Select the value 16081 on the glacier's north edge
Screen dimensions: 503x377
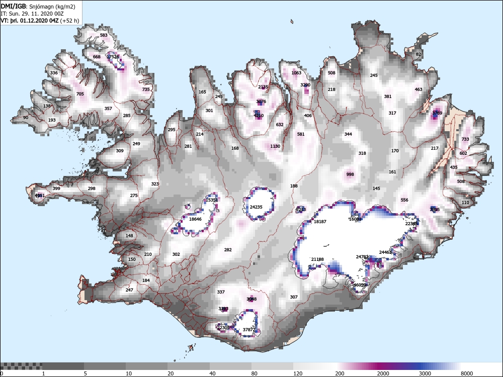355,219
